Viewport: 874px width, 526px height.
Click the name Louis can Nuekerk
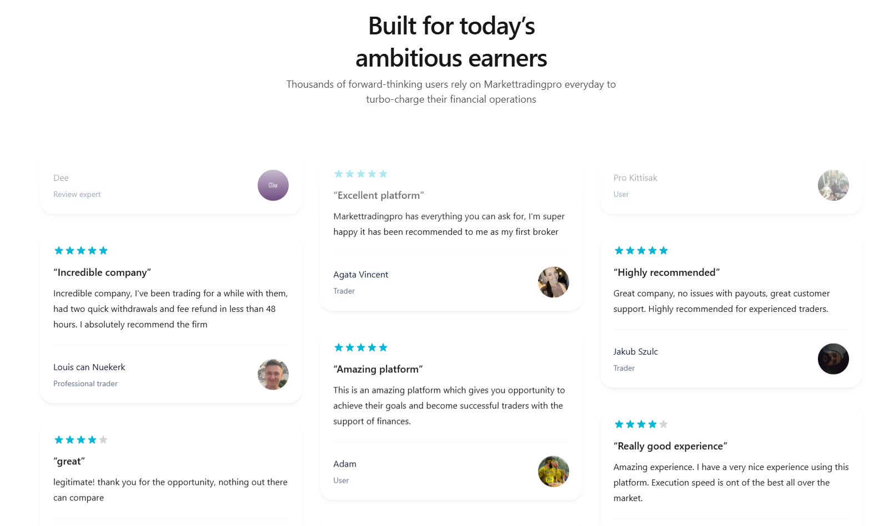pos(89,367)
